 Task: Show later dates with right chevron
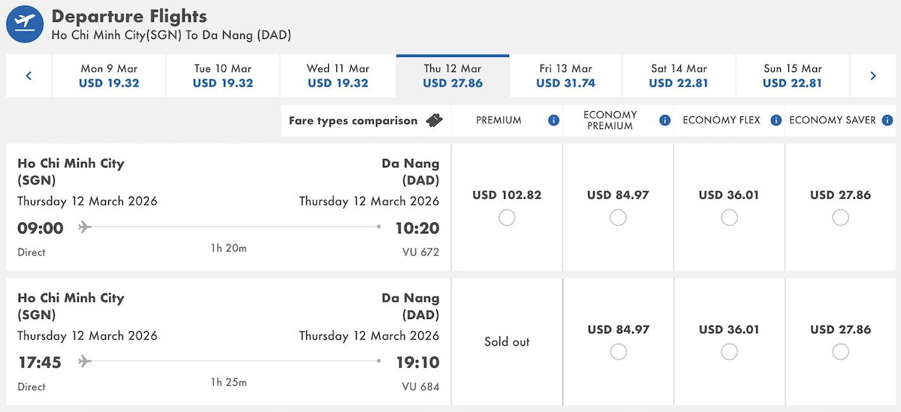click(x=872, y=76)
